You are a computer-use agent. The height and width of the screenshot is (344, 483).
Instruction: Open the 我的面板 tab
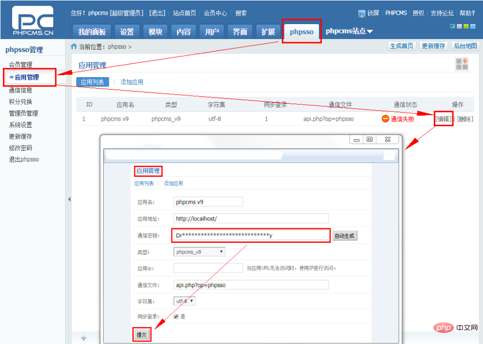coord(92,32)
